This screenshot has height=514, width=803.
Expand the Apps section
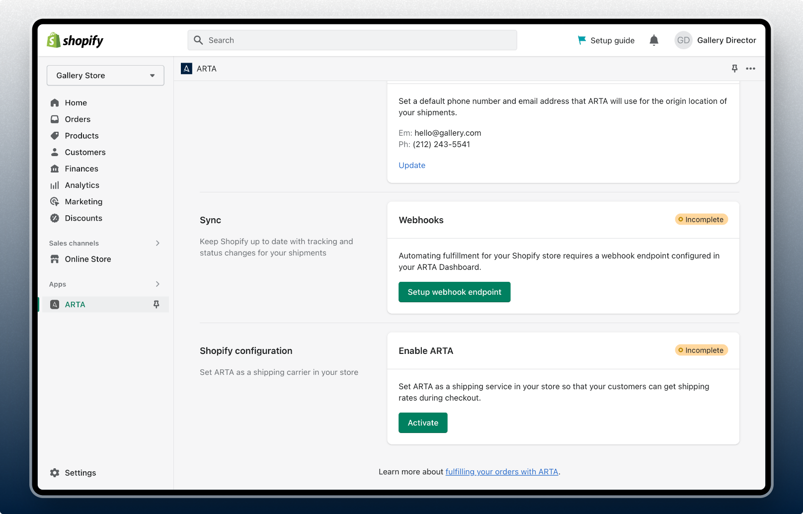(x=158, y=284)
